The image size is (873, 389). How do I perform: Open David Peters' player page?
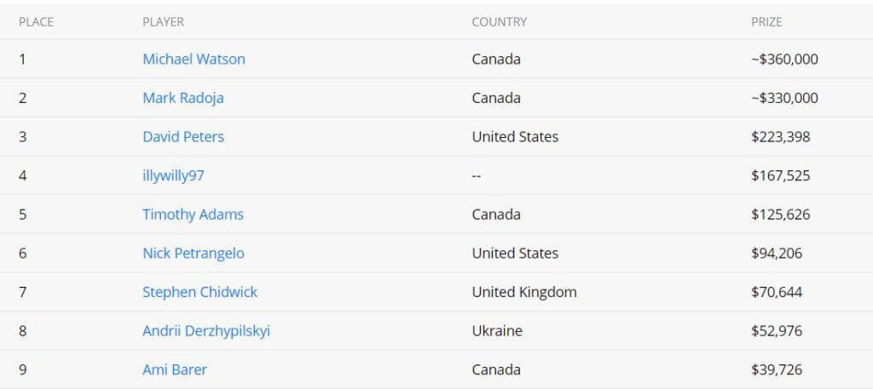(183, 137)
